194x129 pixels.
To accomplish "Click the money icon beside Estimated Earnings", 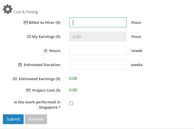I will point(15,79).
